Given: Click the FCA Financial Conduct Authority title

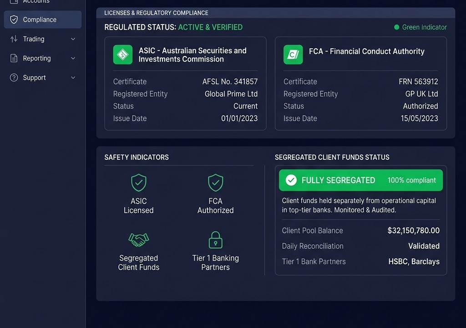Looking at the screenshot, I should point(367,51).
